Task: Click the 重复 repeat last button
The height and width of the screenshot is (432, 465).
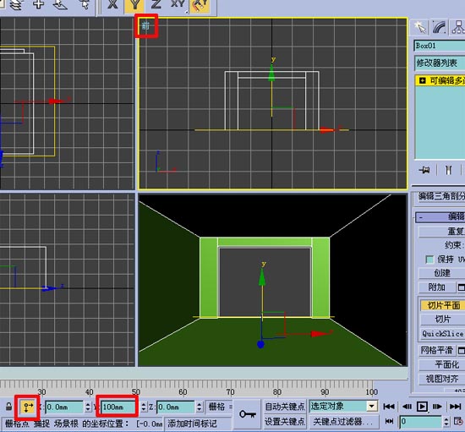Action: point(441,232)
